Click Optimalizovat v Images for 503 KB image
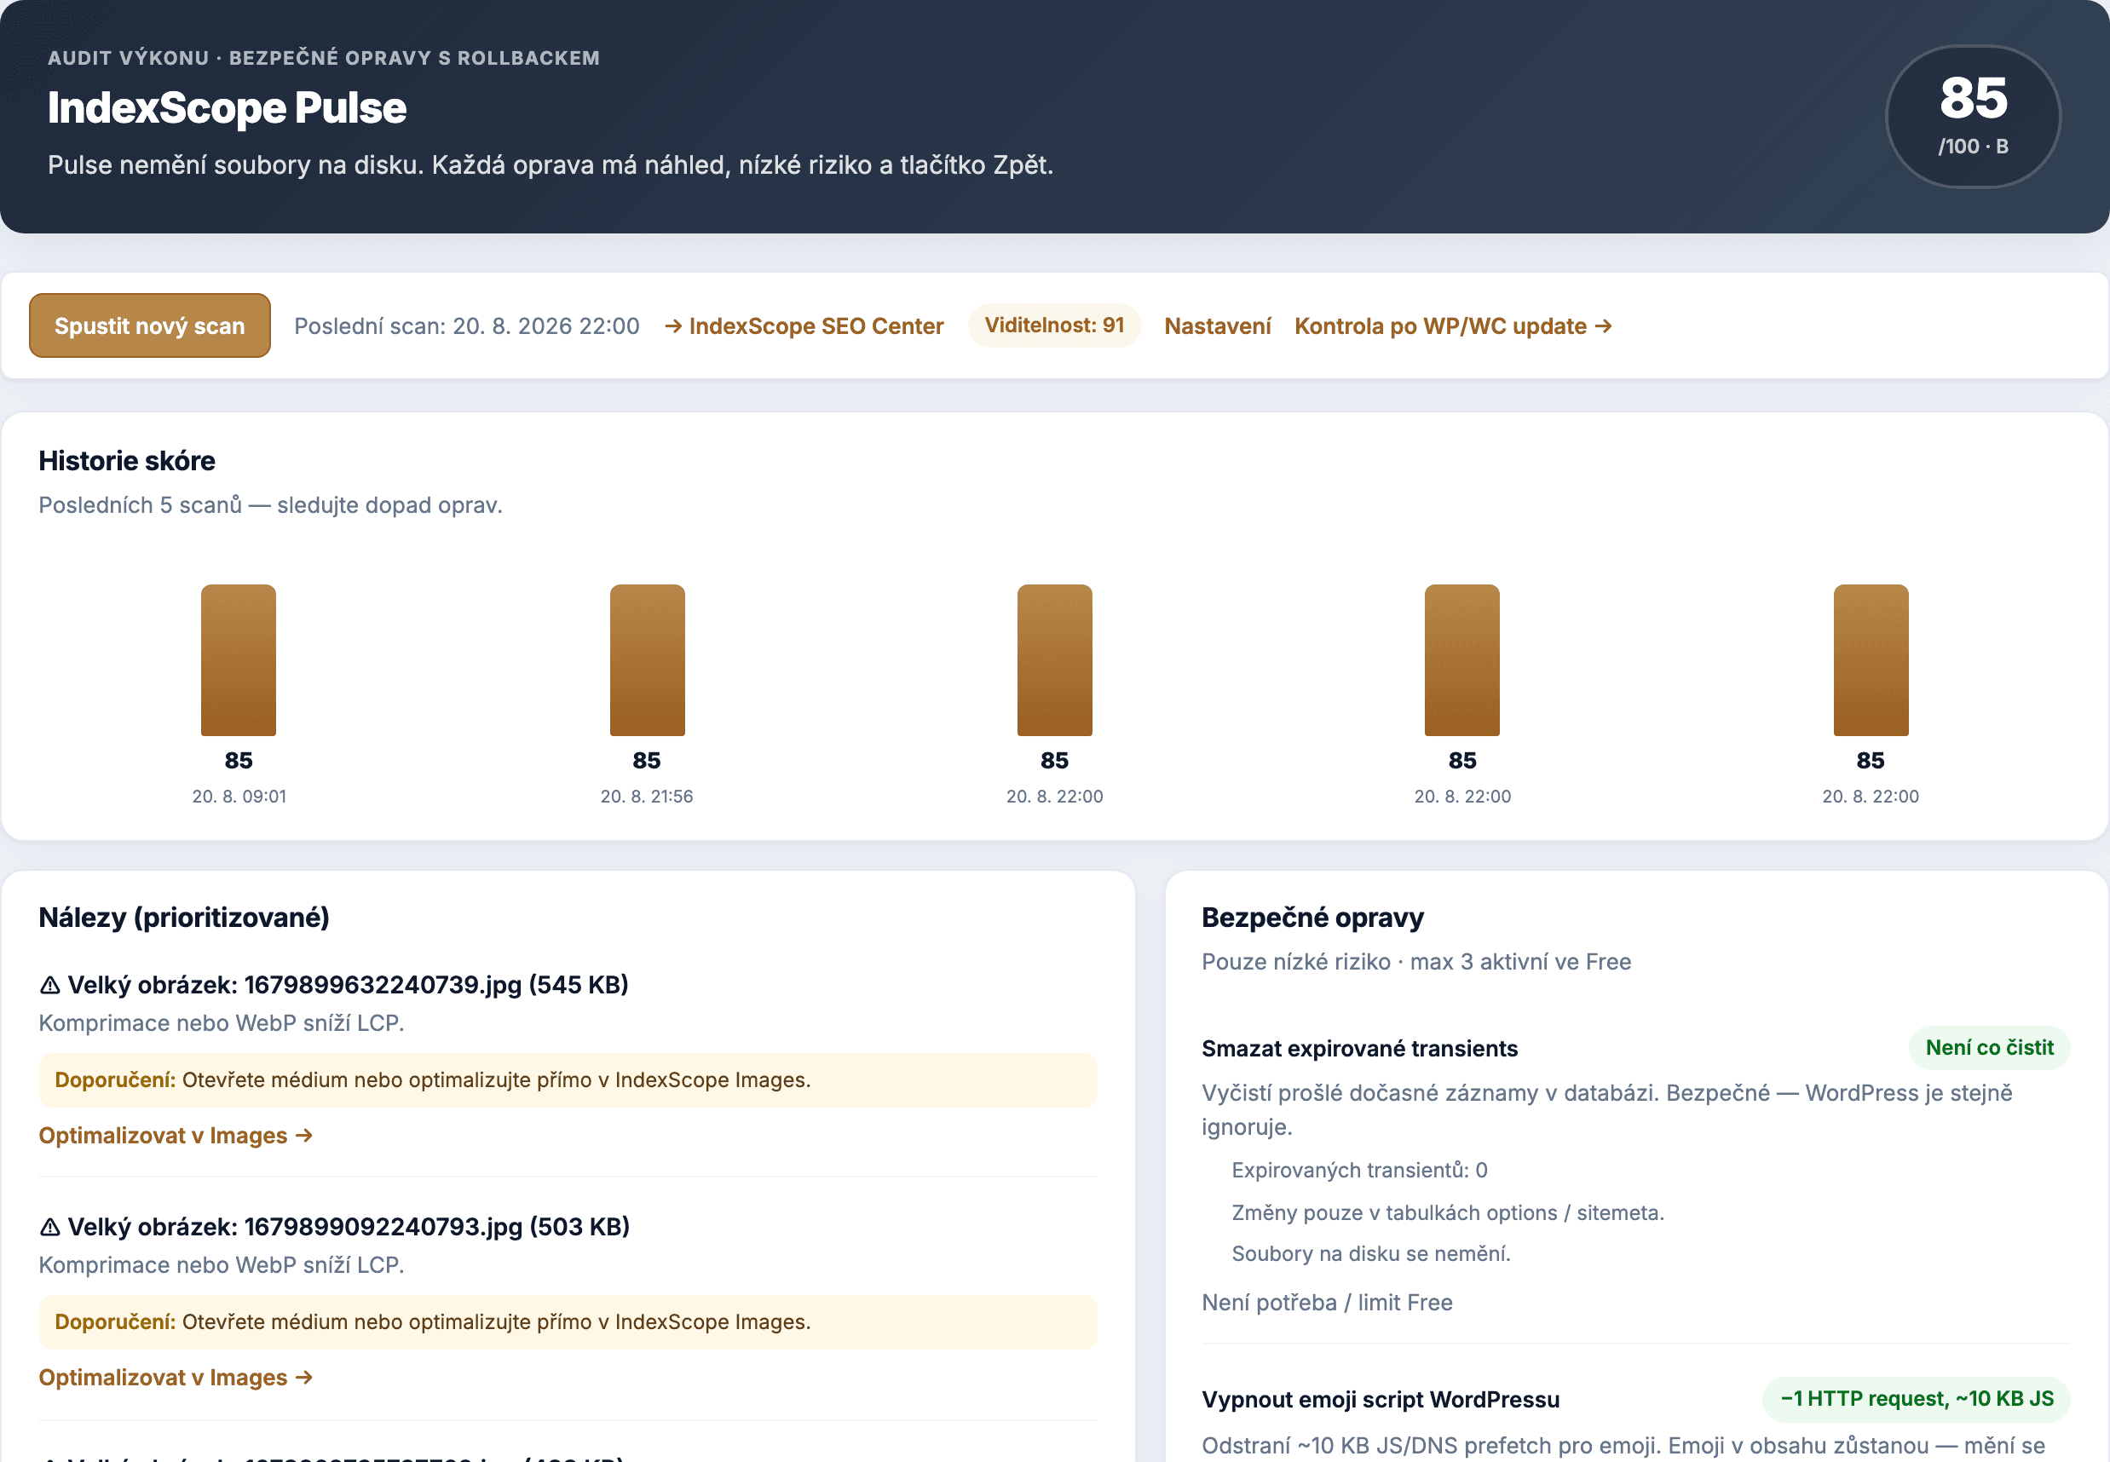This screenshot has width=2110, height=1462. point(176,1378)
